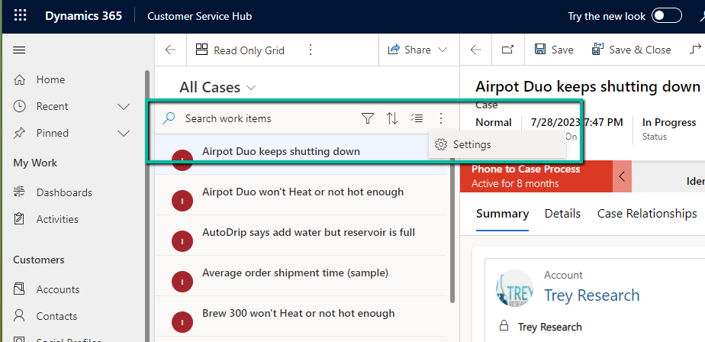This screenshot has height=342, width=705.
Task: Click the Read Only Grid button
Action: click(x=240, y=50)
